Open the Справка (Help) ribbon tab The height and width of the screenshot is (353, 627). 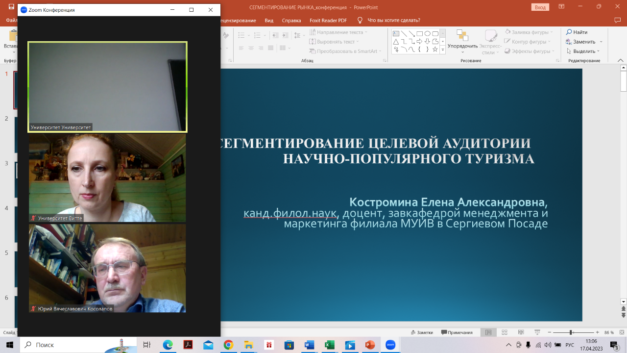(291, 20)
